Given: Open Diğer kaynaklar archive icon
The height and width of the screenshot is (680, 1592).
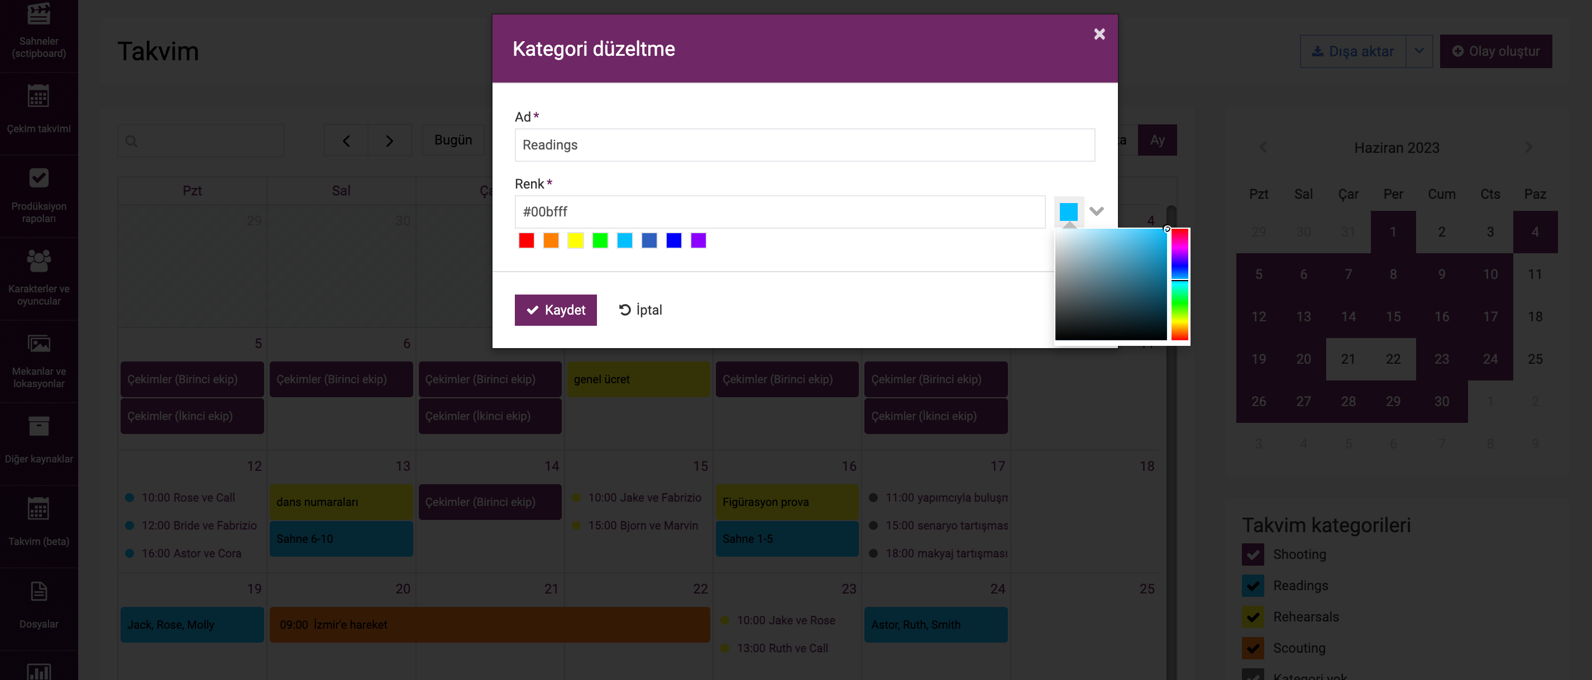Looking at the screenshot, I should [39, 426].
